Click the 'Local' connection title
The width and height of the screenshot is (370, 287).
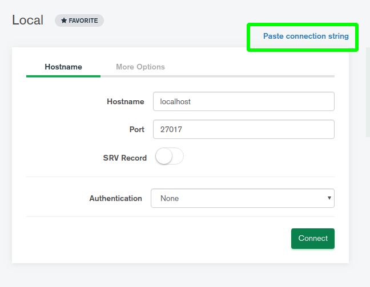[27, 20]
